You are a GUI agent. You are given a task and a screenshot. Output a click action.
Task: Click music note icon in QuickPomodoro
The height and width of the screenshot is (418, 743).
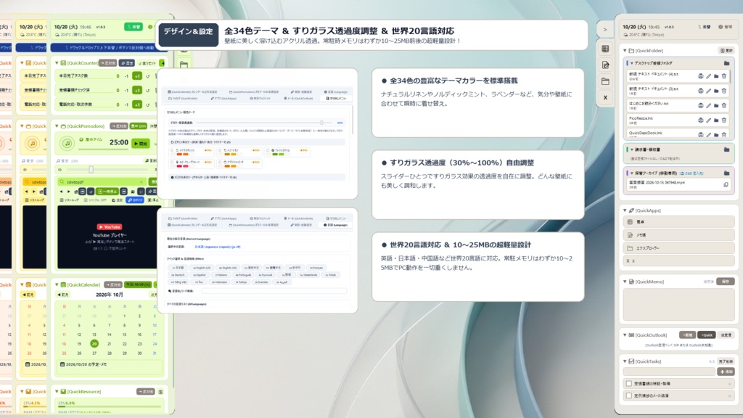tap(67, 143)
